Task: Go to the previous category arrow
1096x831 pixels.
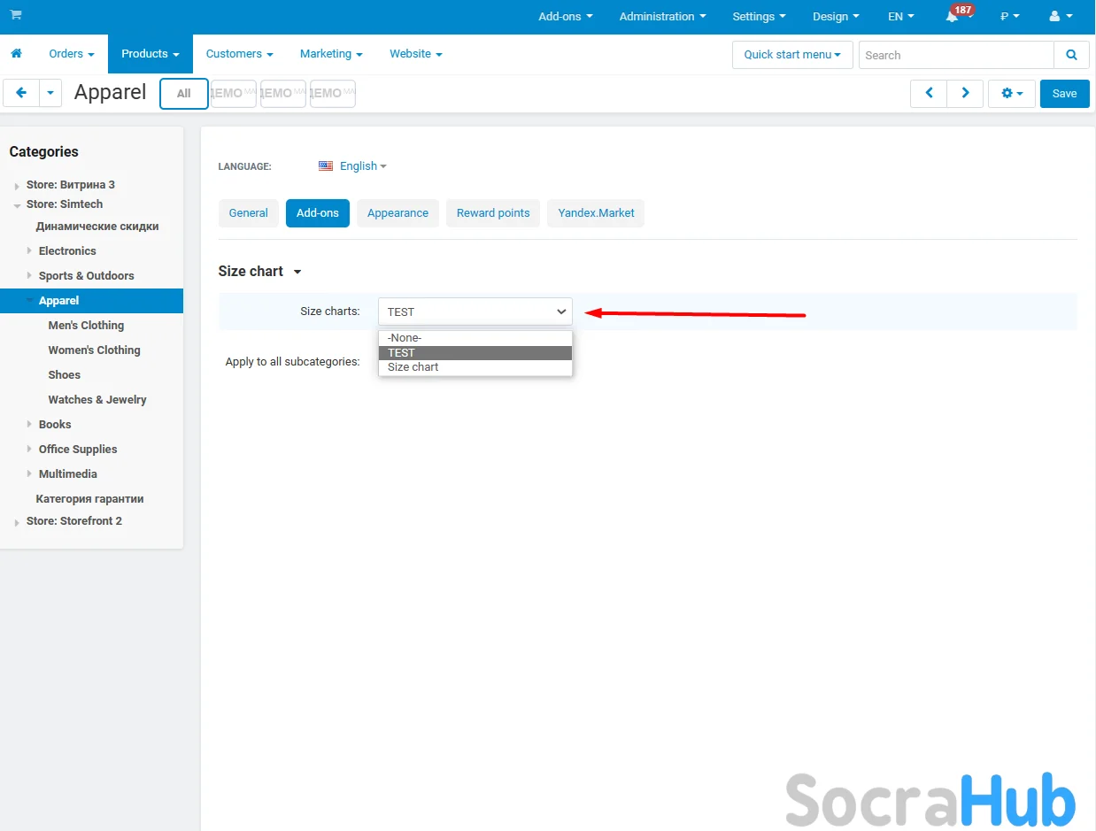Action: 929,93
